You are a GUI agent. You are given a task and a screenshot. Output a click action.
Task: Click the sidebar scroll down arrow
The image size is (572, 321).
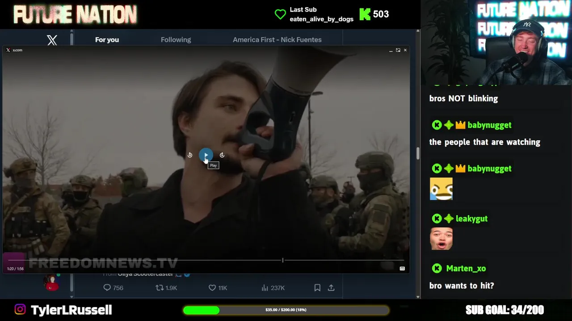click(x=71, y=296)
